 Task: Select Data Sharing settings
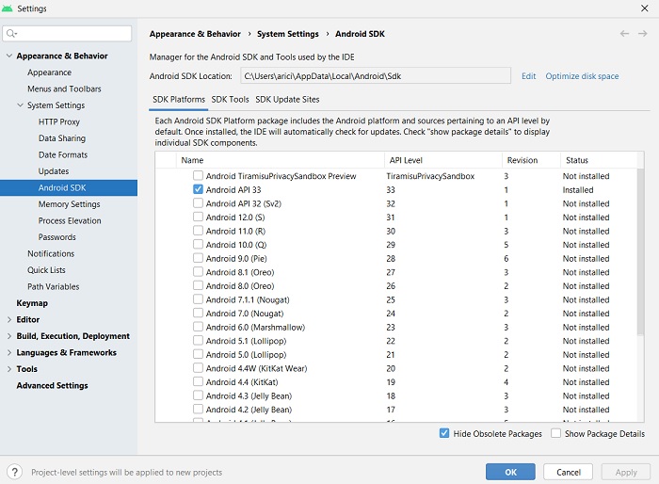click(x=62, y=138)
